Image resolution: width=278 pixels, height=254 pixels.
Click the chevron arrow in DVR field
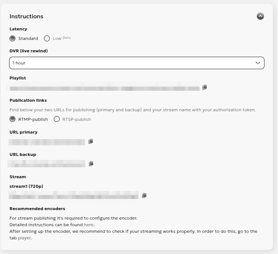pos(258,63)
